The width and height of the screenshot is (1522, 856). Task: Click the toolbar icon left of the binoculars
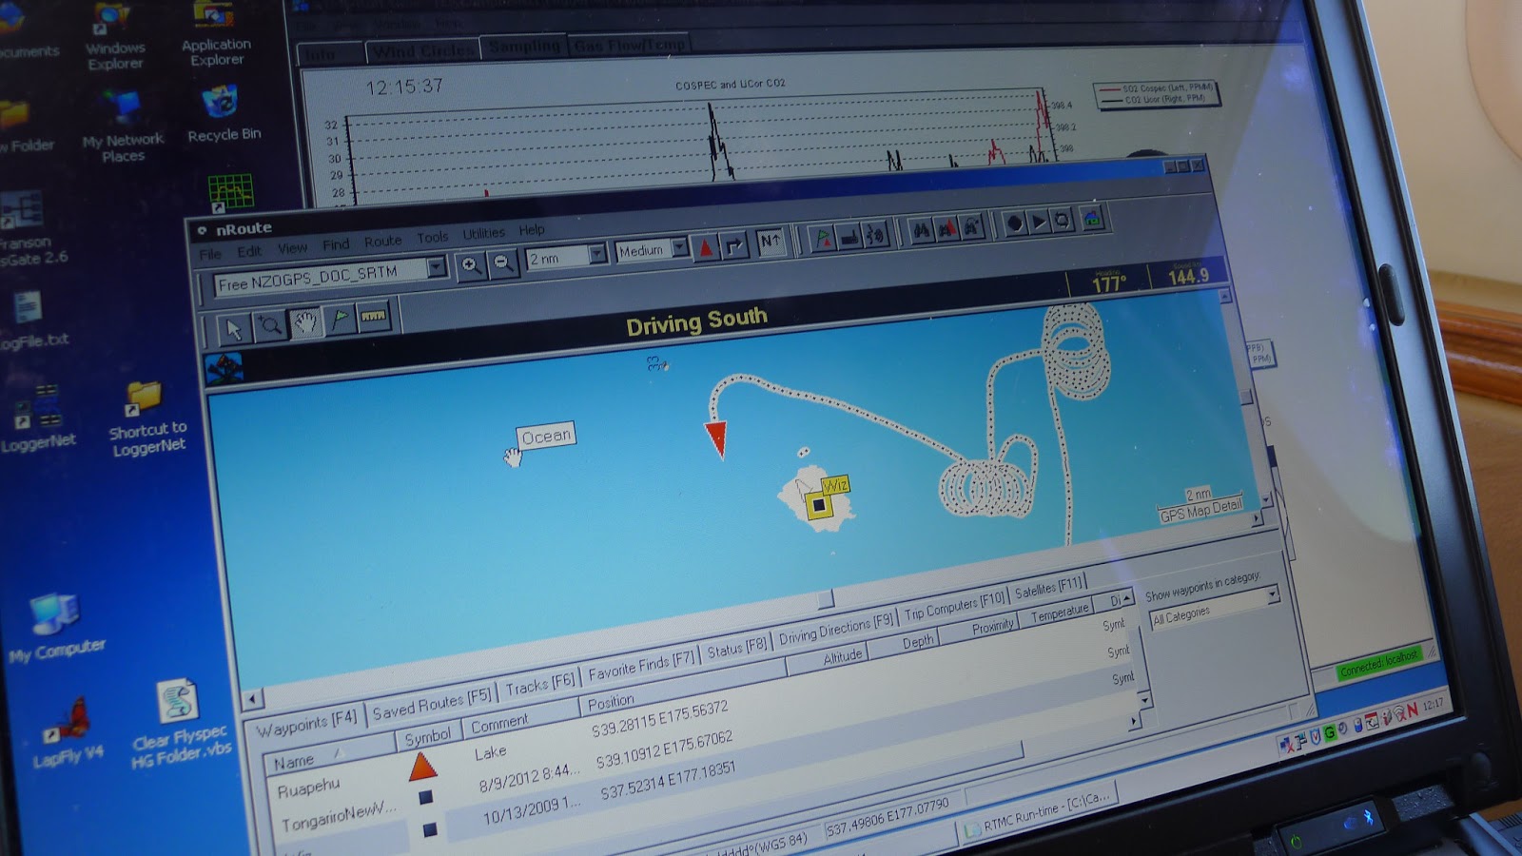pyautogui.click(x=876, y=234)
